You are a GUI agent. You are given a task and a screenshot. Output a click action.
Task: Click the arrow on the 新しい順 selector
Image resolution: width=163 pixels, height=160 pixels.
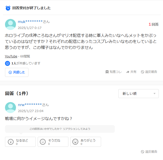coord(155,94)
